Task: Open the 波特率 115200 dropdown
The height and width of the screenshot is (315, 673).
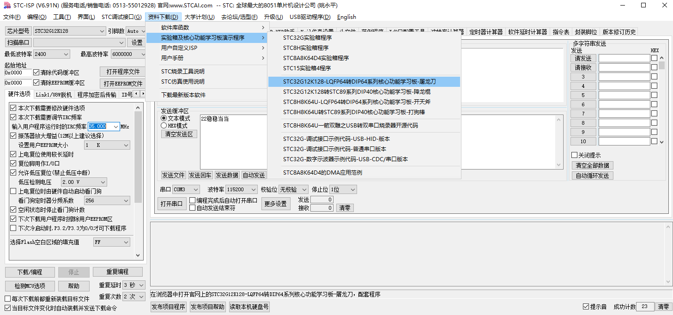Action: point(242,189)
